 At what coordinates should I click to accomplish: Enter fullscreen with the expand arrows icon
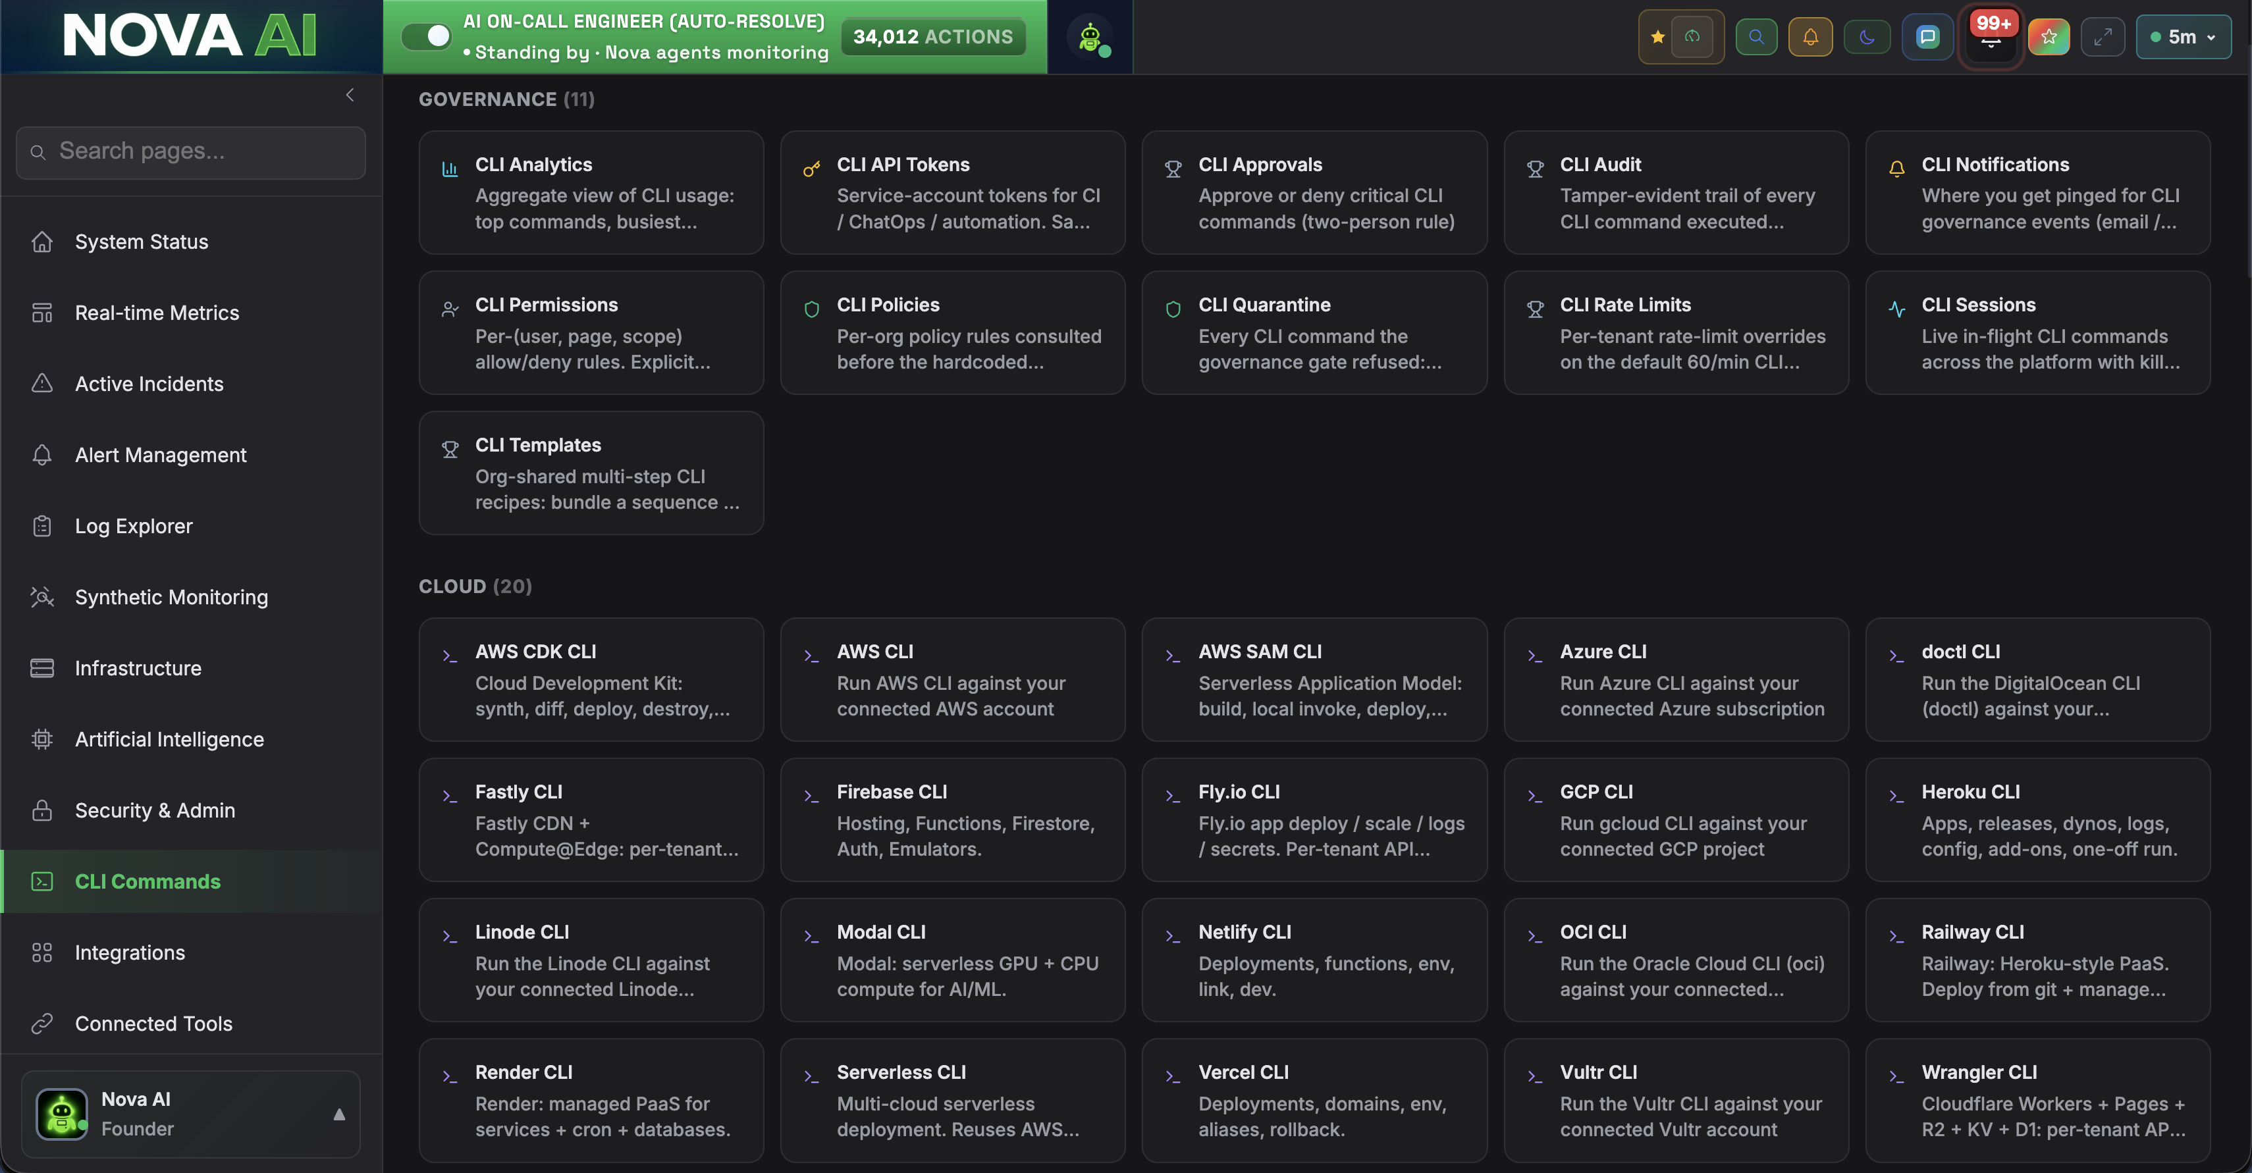2103,37
